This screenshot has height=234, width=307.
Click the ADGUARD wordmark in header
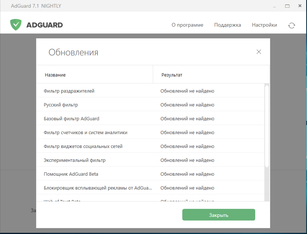coord(44,25)
